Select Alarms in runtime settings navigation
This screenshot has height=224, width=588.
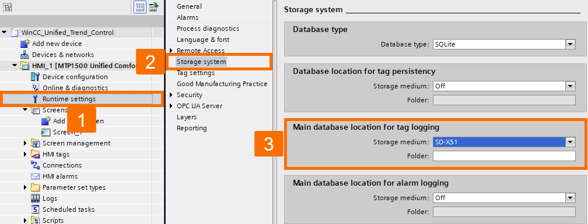pyautogui.click(x=187, y=17)
